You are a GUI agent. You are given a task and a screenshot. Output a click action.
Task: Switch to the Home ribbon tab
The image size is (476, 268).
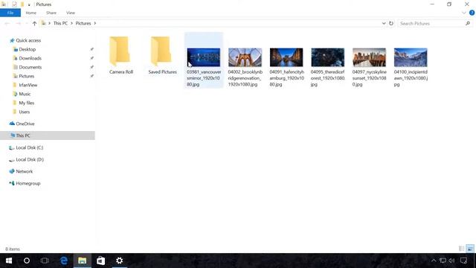(31, 13)
